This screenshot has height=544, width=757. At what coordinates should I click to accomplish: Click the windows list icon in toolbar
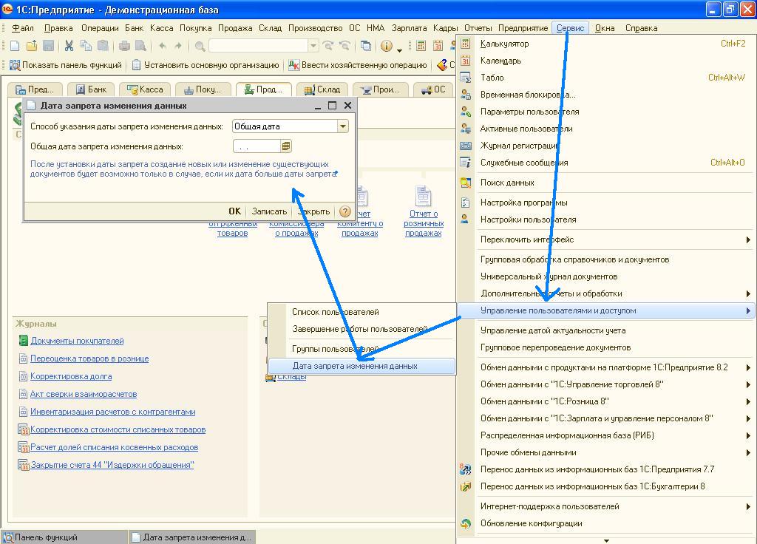366,46
